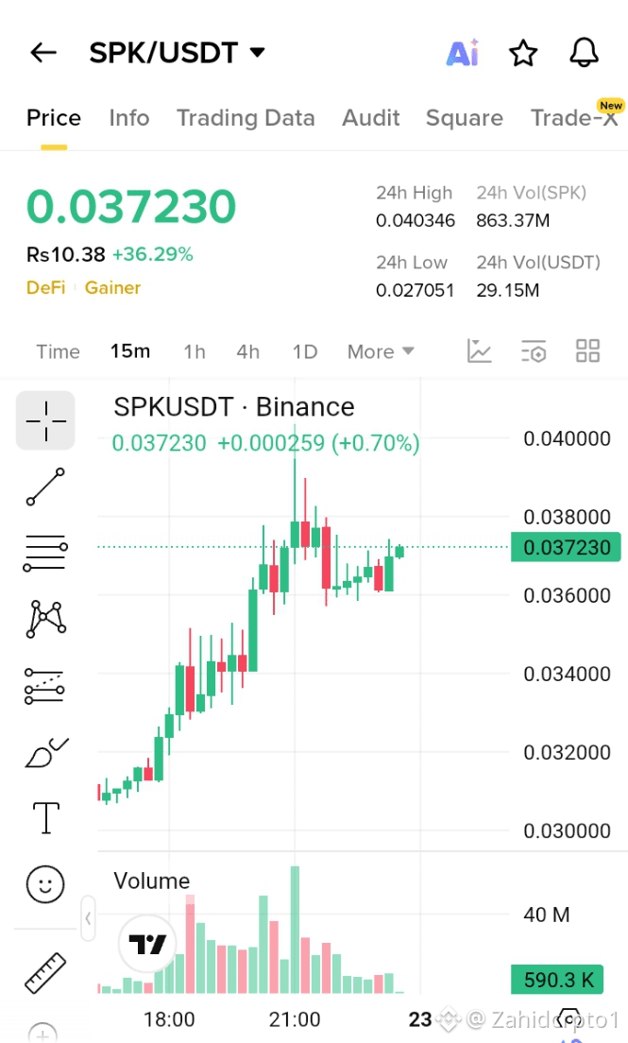Click the 24h Vol(SPK) value 863.37M

coord(513,220)
